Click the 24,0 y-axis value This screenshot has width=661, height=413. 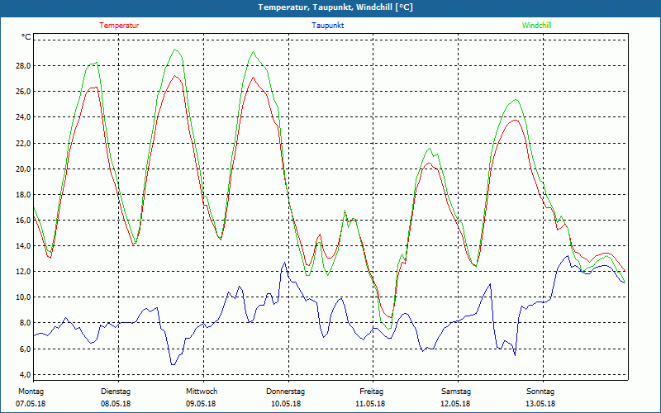coord(23,117)
